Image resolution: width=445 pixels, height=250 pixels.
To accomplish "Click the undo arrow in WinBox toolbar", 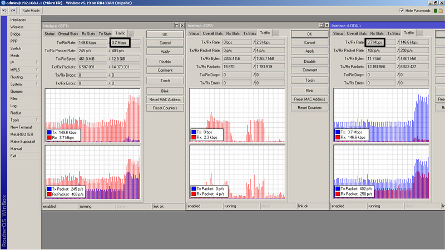I will point(4,11).
